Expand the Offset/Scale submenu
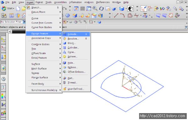The width and height of the screenshot is (188, 120). click(x=44, y=53)
